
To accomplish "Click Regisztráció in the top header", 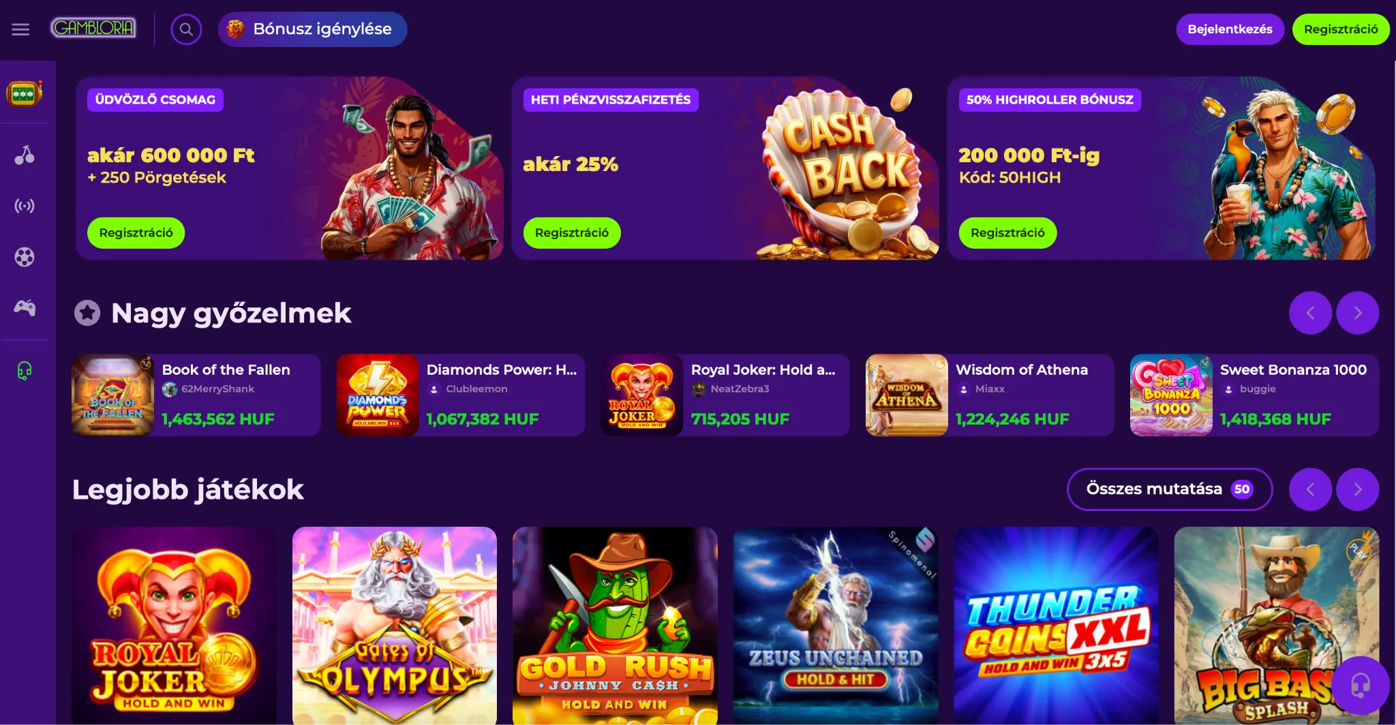I will click(1341, 29).
